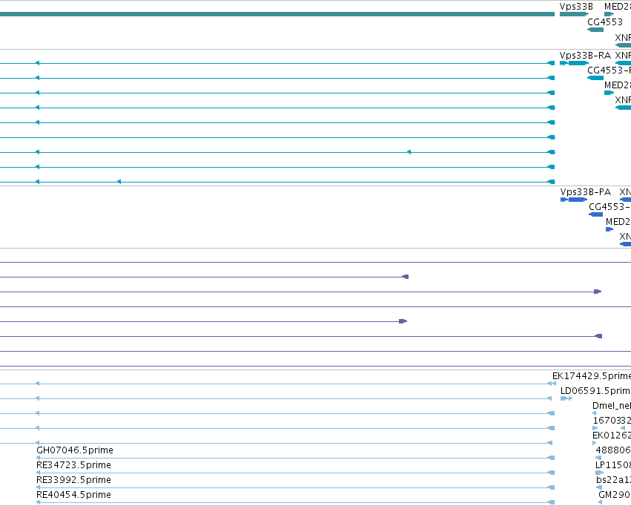Select the Vps33B-PA protein label
The width and height of the screenshot is (631, 506).
coord(586,192)
